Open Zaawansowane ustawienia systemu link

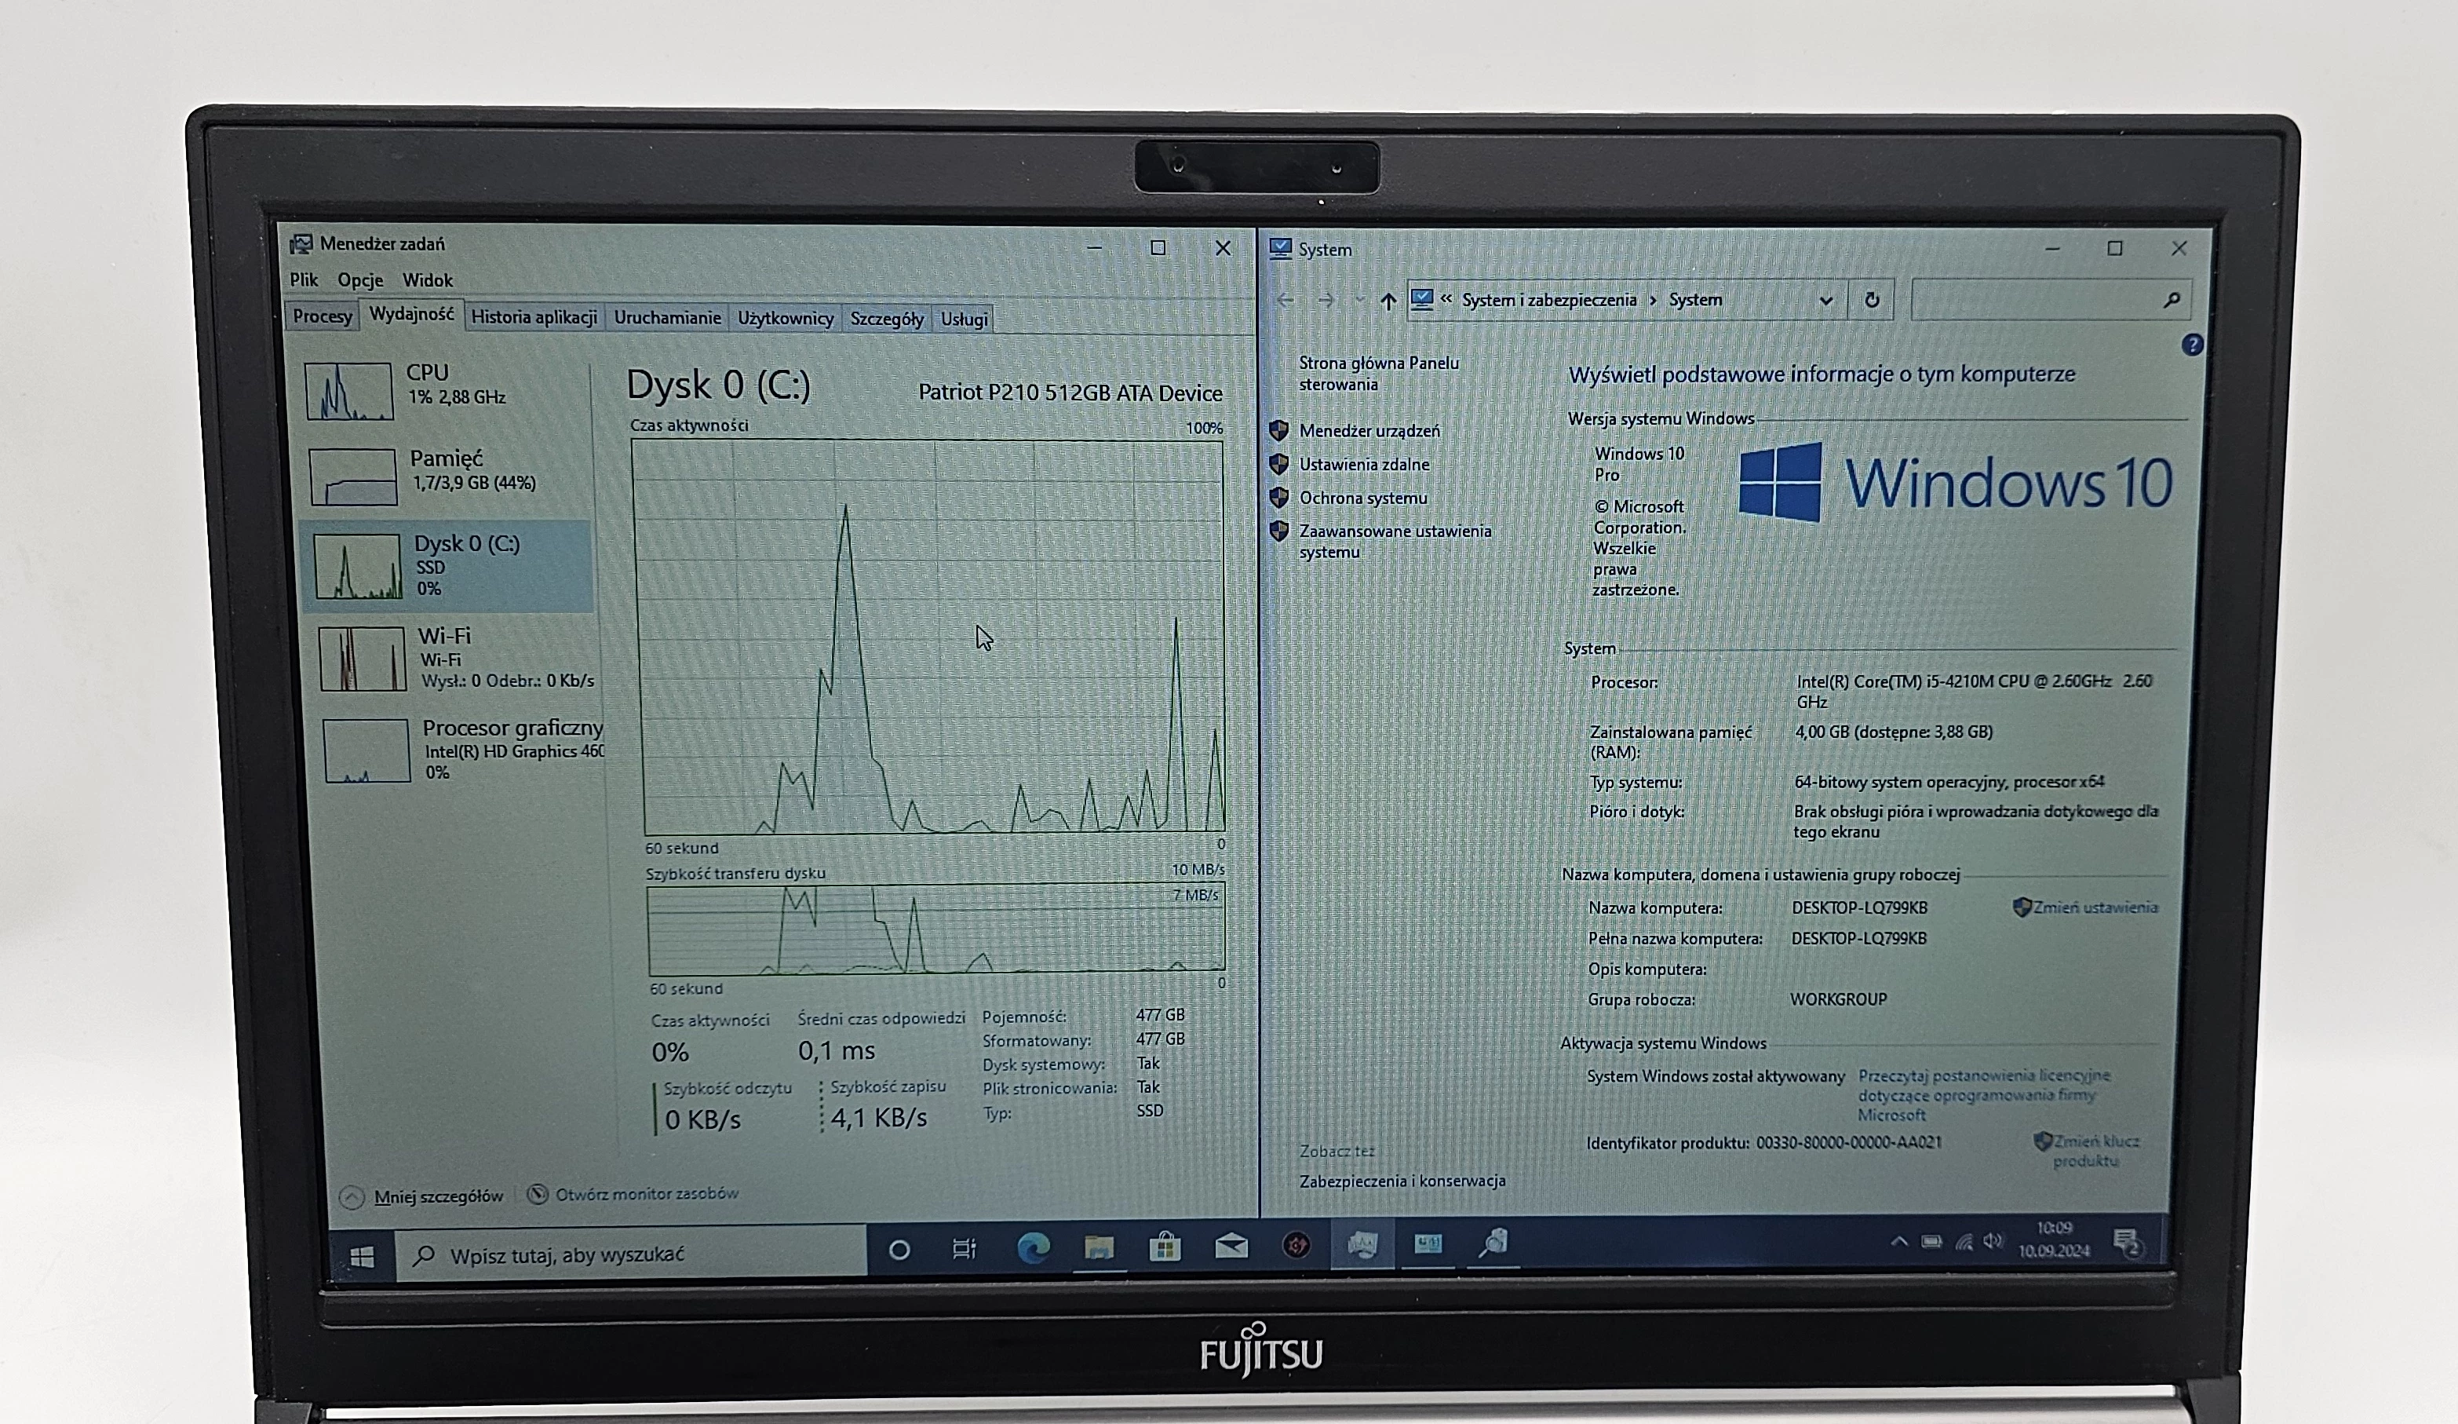coord(1395,542)
